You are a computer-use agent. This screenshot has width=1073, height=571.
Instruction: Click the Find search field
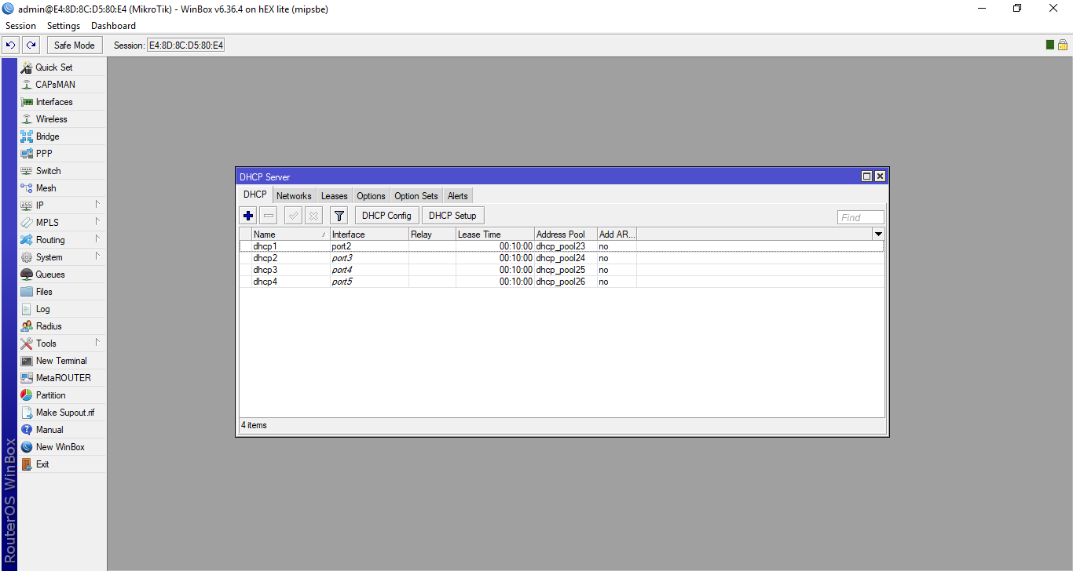861,217
